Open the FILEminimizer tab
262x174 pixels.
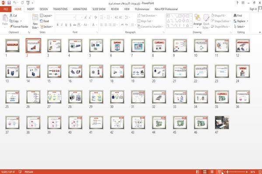pos(142,9)
